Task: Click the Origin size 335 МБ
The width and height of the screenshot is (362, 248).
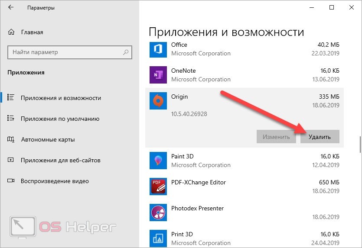Action: point(329,97)
